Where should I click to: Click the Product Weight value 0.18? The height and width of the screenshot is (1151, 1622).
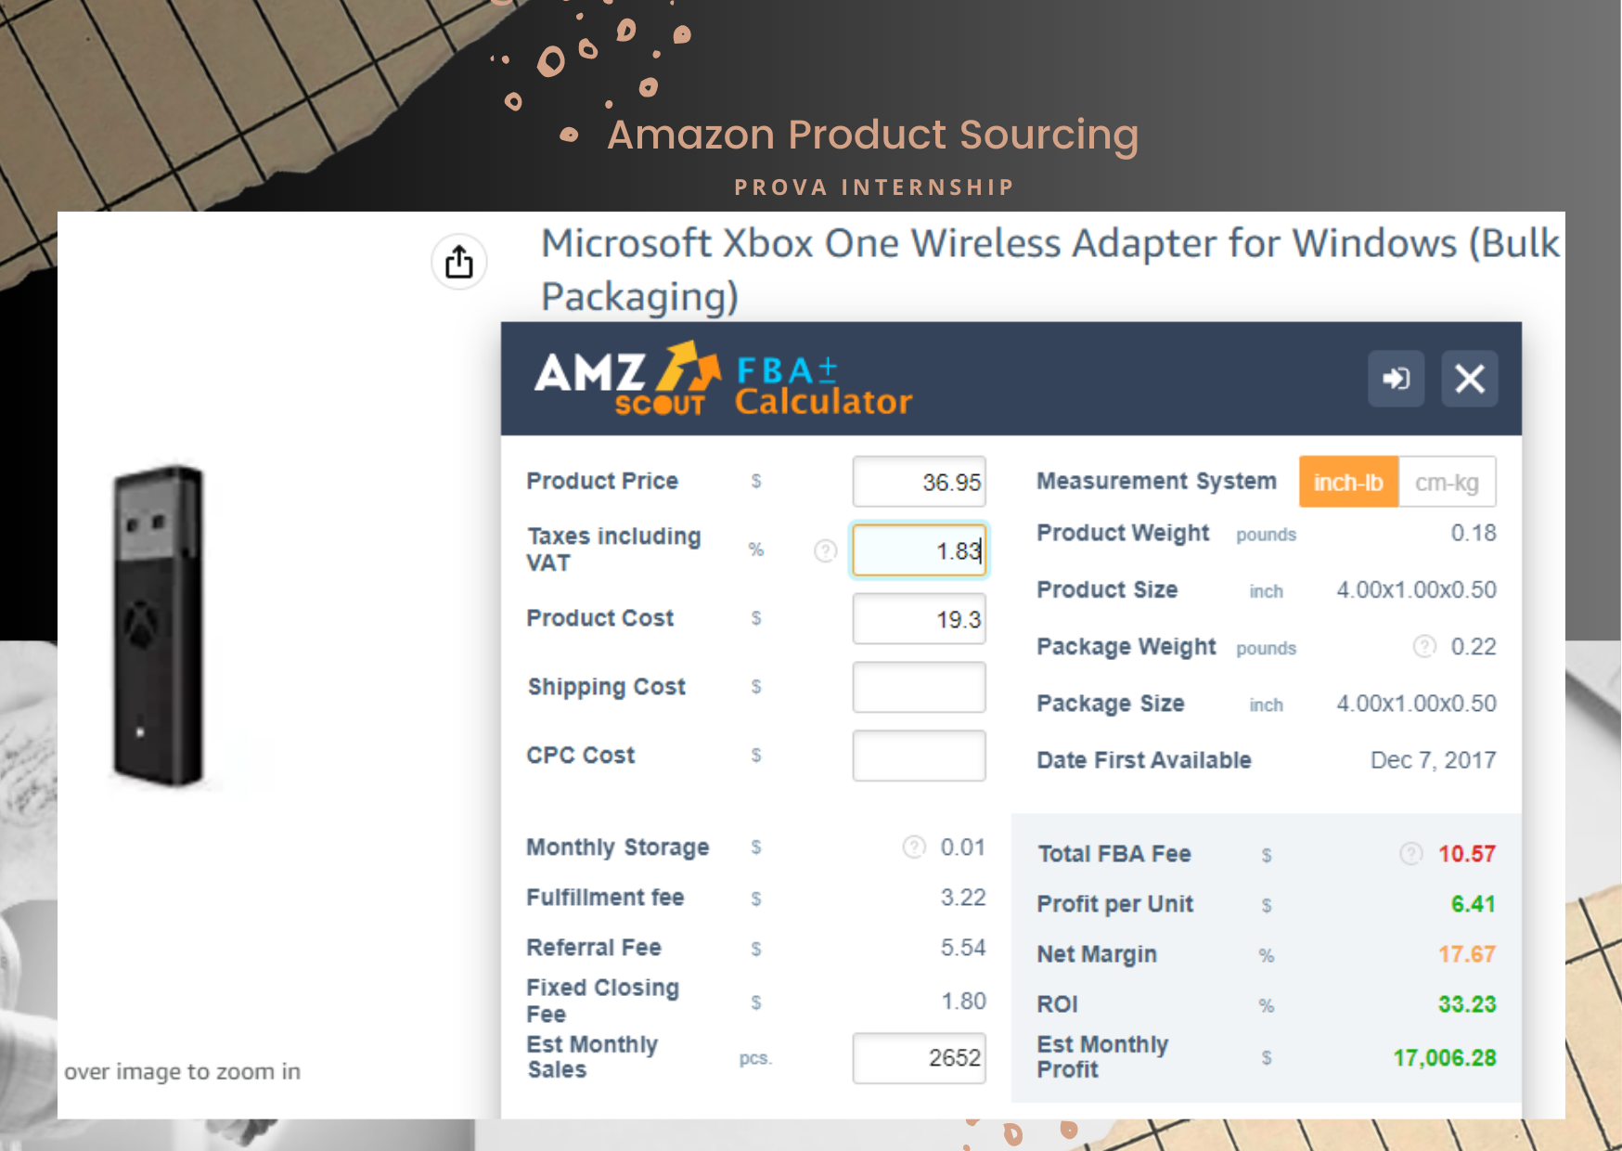coord(1474,533)
